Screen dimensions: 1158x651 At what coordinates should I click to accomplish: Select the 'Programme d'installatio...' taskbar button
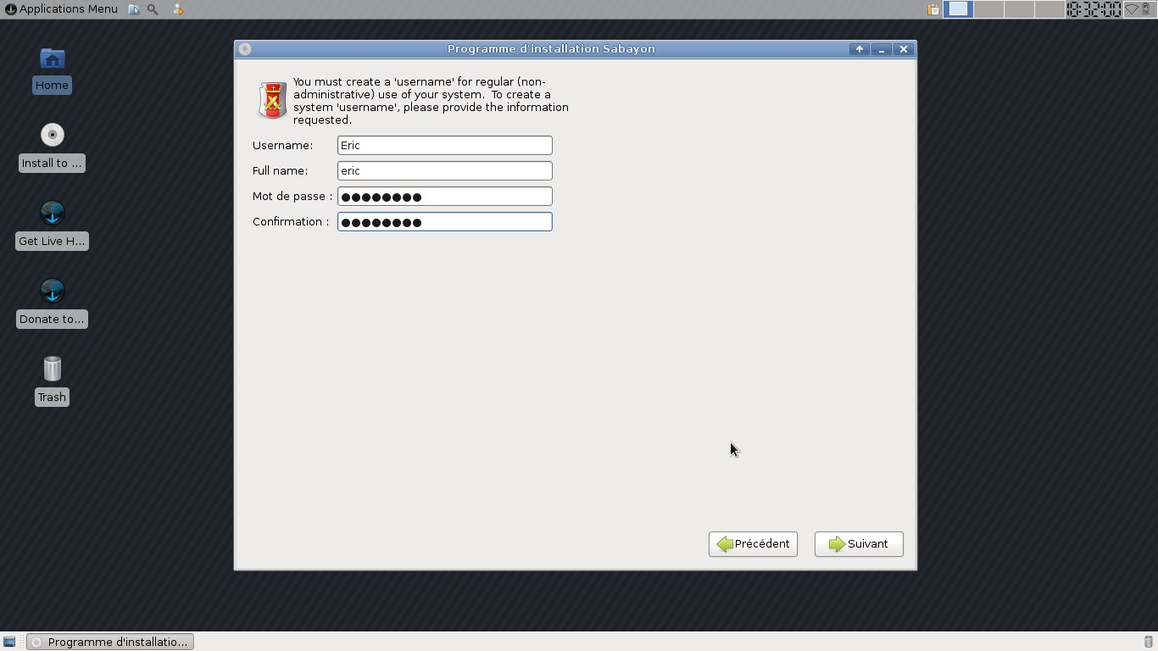coord(110,642)
